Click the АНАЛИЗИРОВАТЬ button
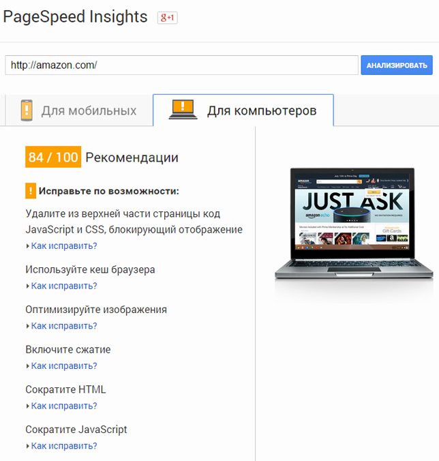The width and height of the screenshot is (439, 461). 397,65
